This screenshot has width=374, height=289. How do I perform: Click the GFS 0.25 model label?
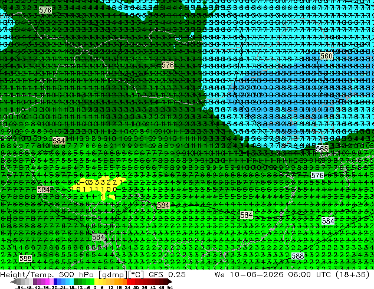point(167,274)
